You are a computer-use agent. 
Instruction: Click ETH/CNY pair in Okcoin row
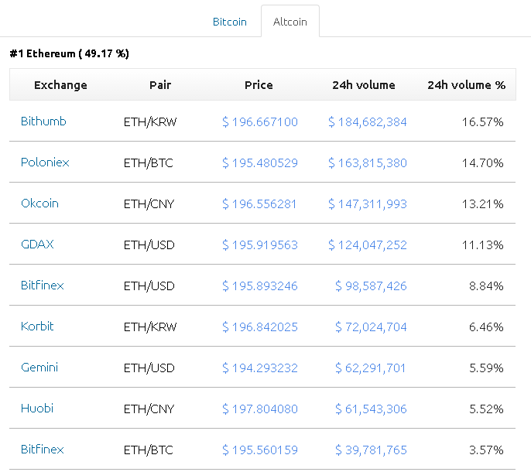click(x=149, y=204)
